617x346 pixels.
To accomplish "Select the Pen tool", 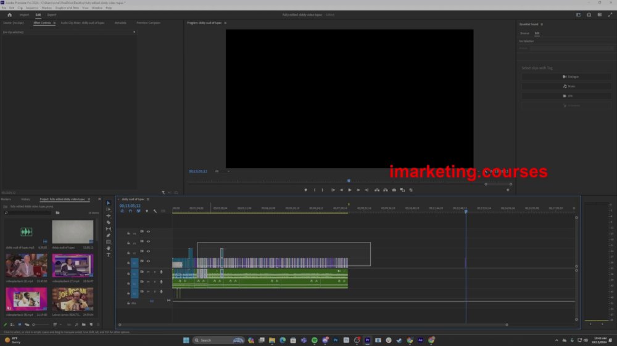I will click(109, 235).
